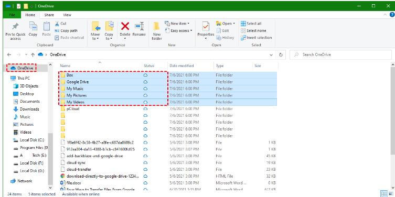Select Network in navigation pane

[21, 181]
